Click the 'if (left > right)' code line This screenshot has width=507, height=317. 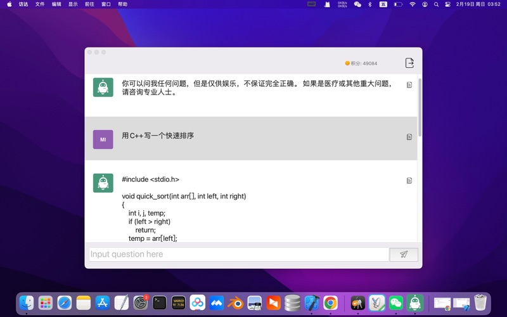click(x=150, y=221)
